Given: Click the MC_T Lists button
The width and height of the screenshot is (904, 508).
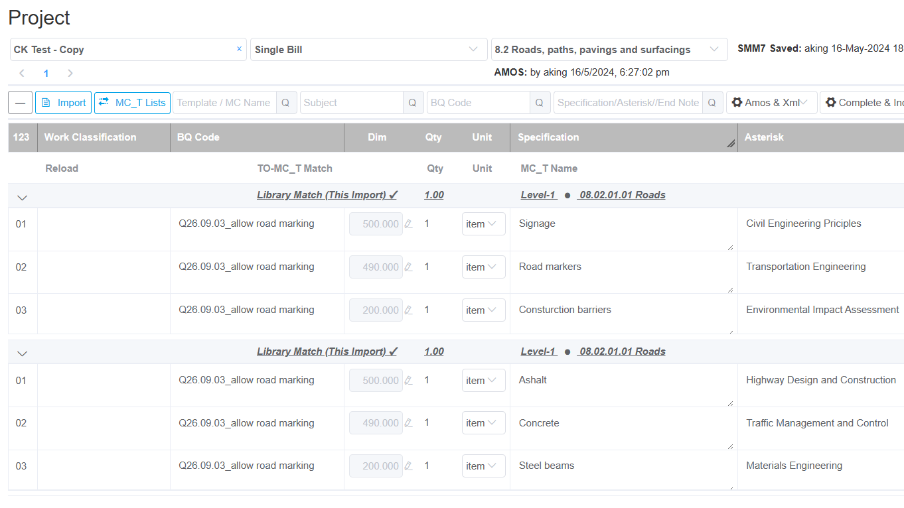Looking at the screenshot, I should tap(133, 103).
